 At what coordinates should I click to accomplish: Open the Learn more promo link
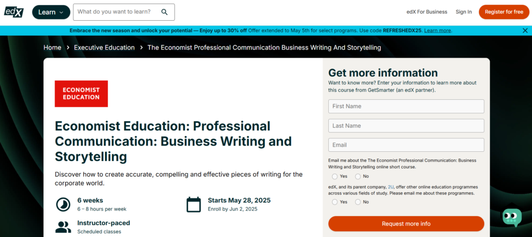click(x=437, y=31)
